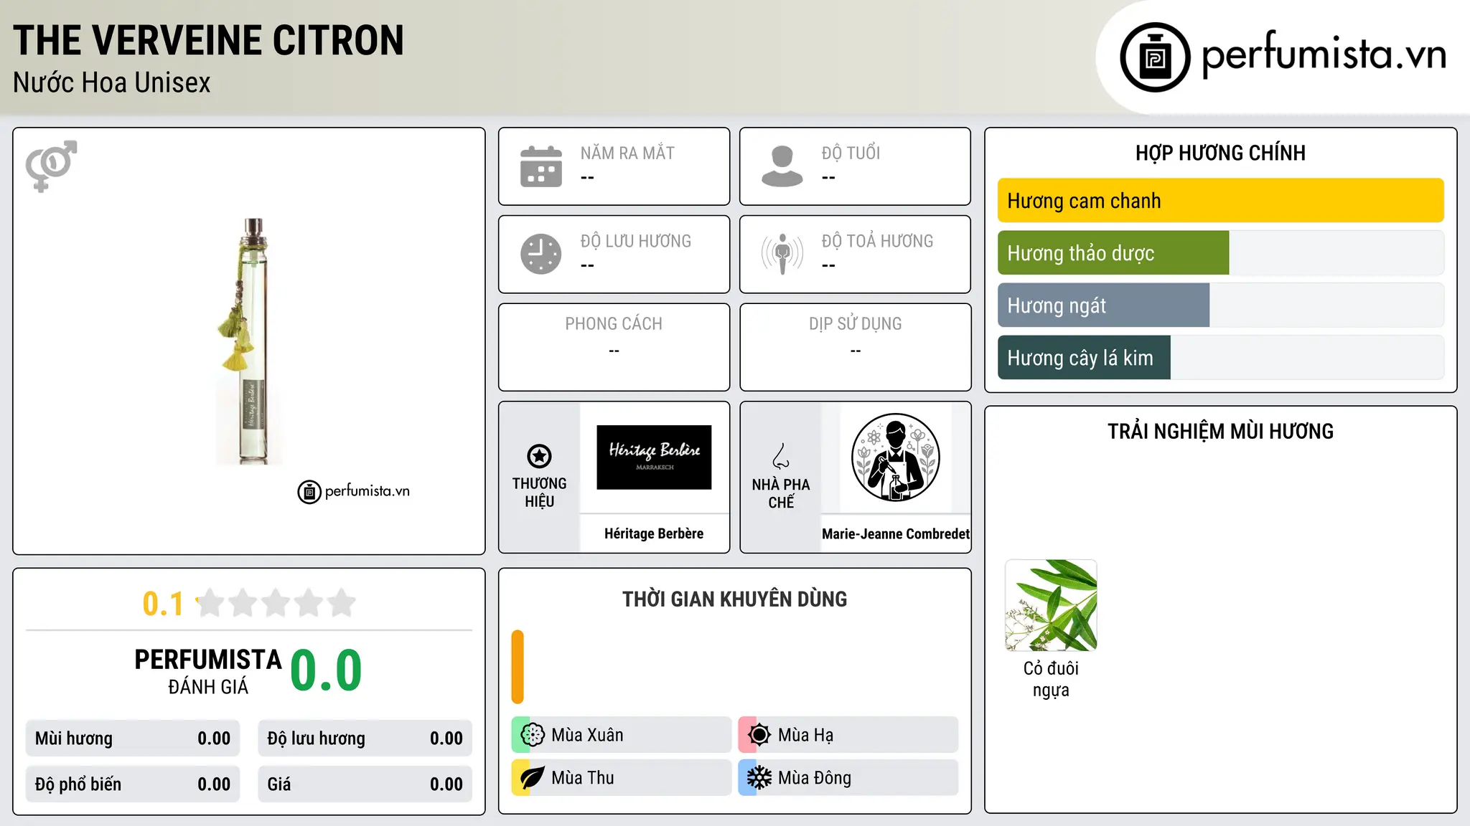Click the Cỏ đuôi ngựa note label
1470x826 pixels.
(1051, 679)
